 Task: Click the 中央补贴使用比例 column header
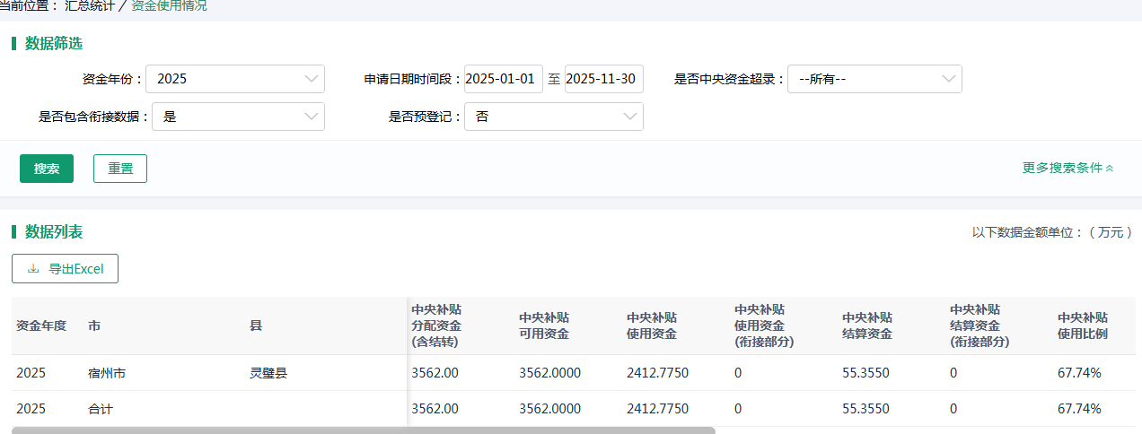point(1083,325)
